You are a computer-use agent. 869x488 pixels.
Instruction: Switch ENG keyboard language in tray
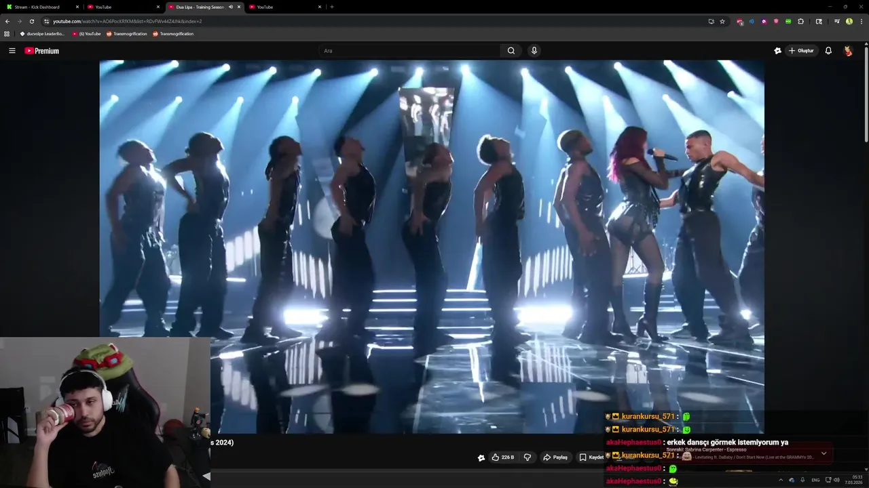coord(815,480)
